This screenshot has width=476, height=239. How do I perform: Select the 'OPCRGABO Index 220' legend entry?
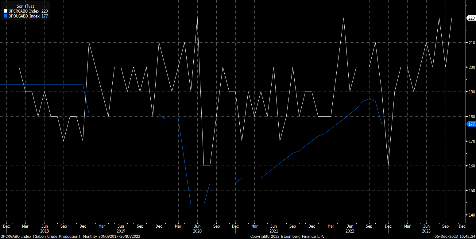pos(25,11)
